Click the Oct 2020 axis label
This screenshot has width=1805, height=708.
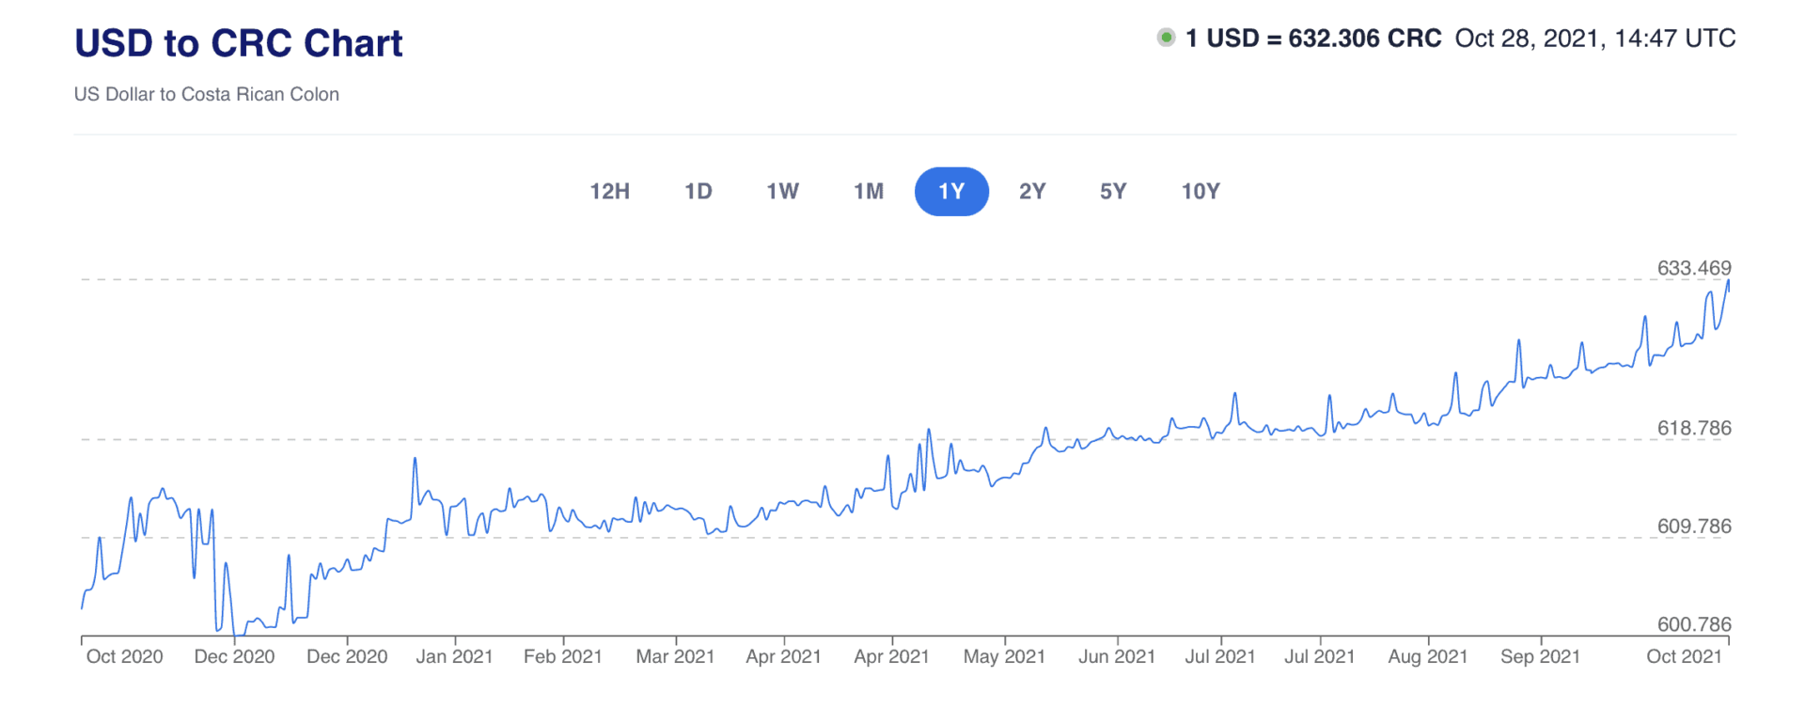pos(123,655)
